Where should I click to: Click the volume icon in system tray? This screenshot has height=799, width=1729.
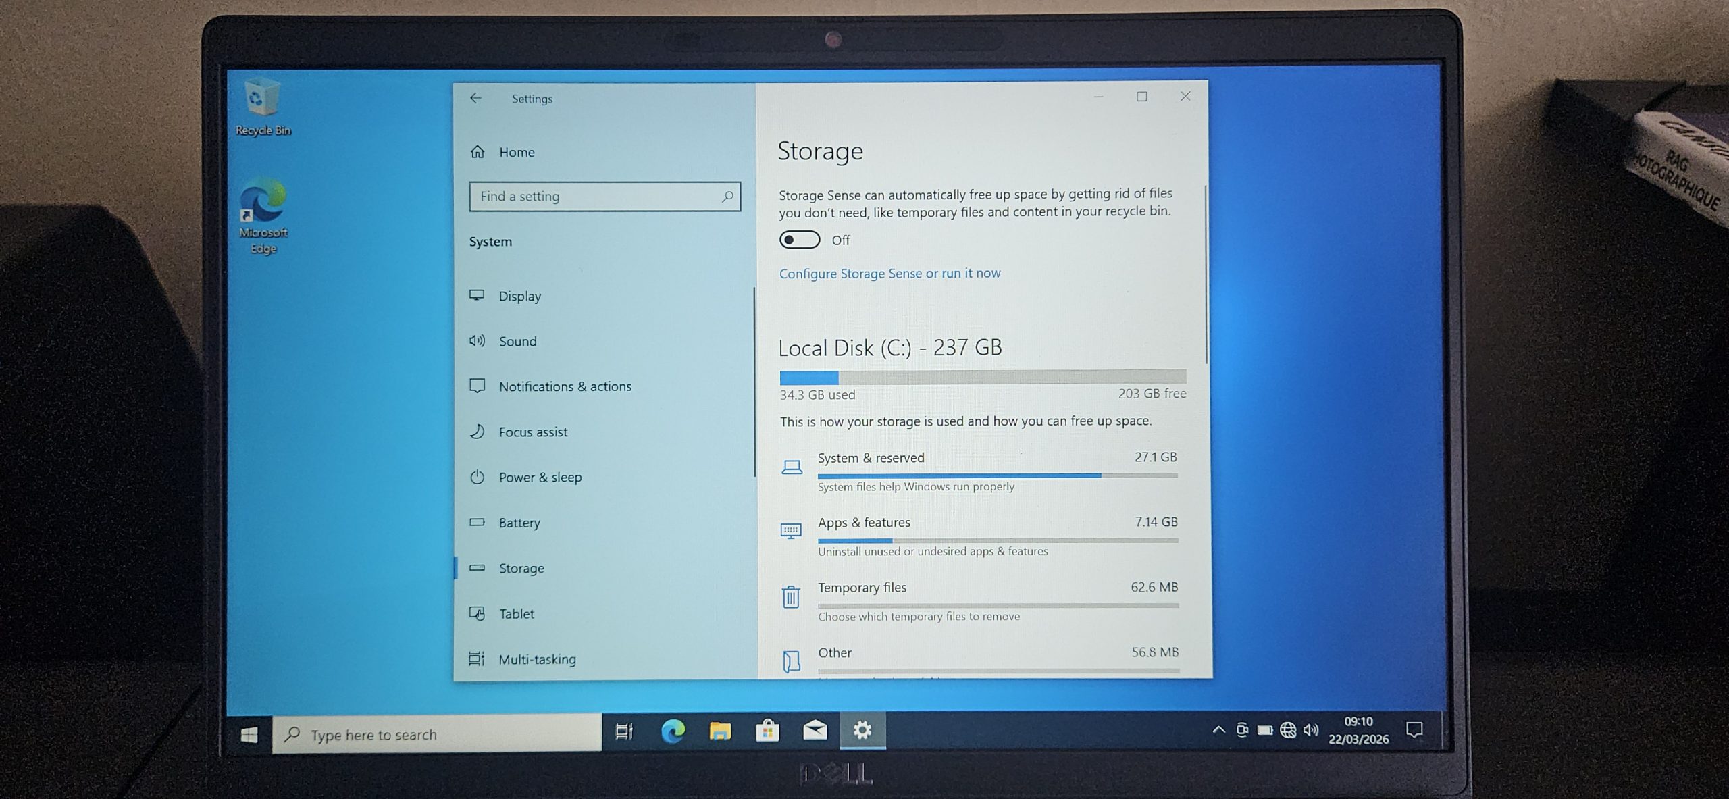[1311, 730]
